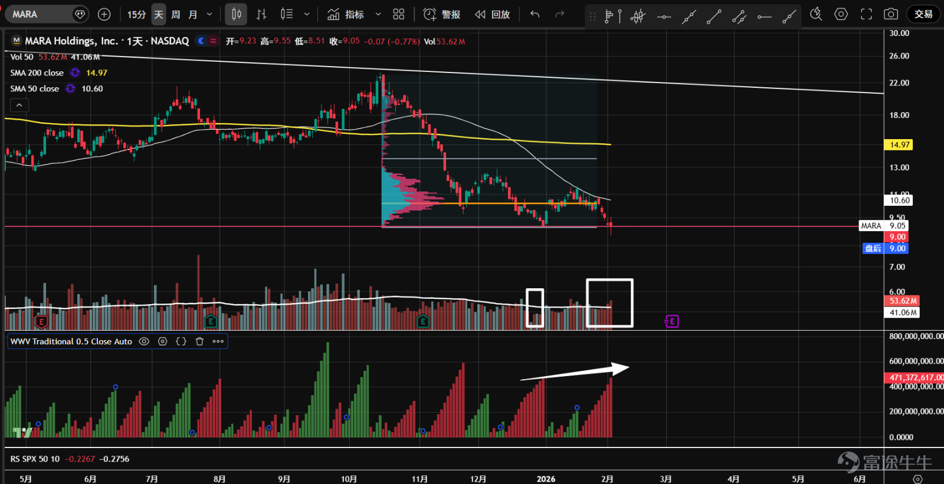The height and width of the screenshot is (484, 944).
Task: Select the fixed range volume profile tool
Action: pyautogui.click(x=613, y=17)
